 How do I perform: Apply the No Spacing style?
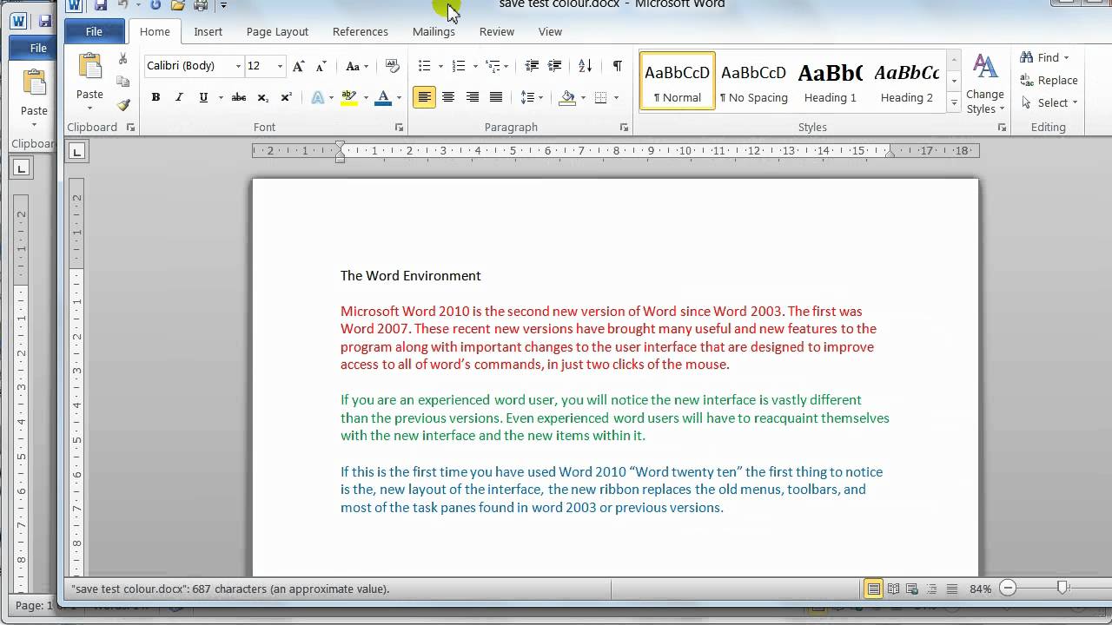click(x=753, y=81)
